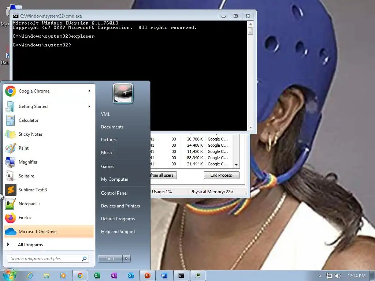The width and height of the screenshot is (375, 281).
Task: Click 'from all users' button in Task Manager
Action: (164, 175)
